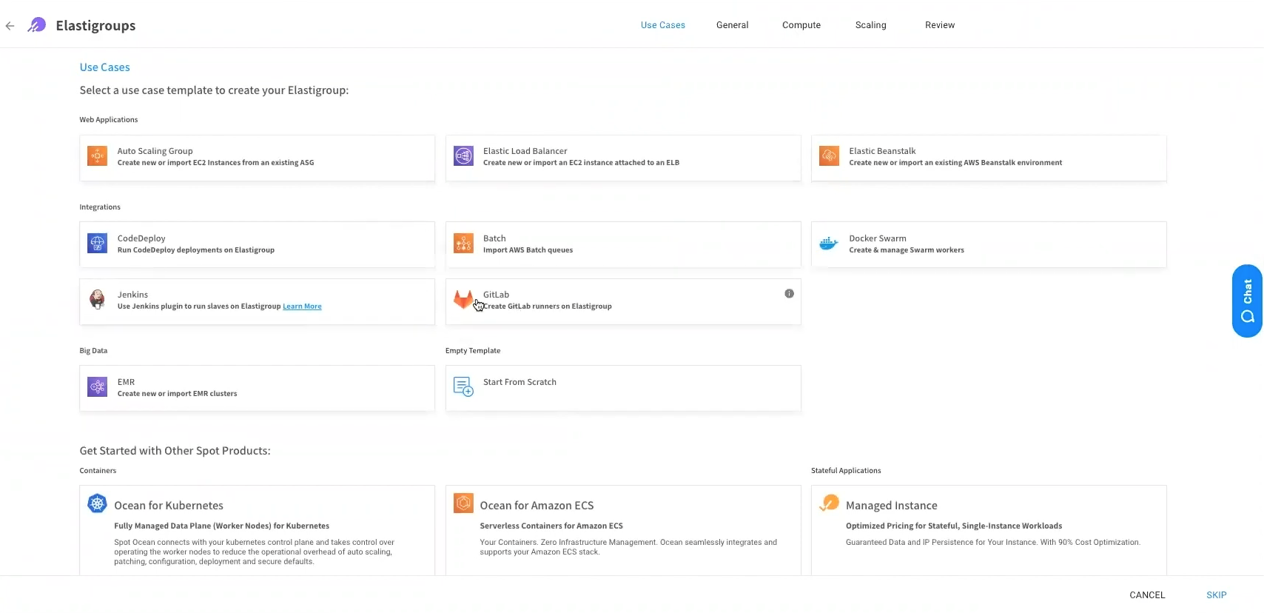Click the Jenkins butler icon
This screenshot has height=613, width=1264.
coord(97,300)
